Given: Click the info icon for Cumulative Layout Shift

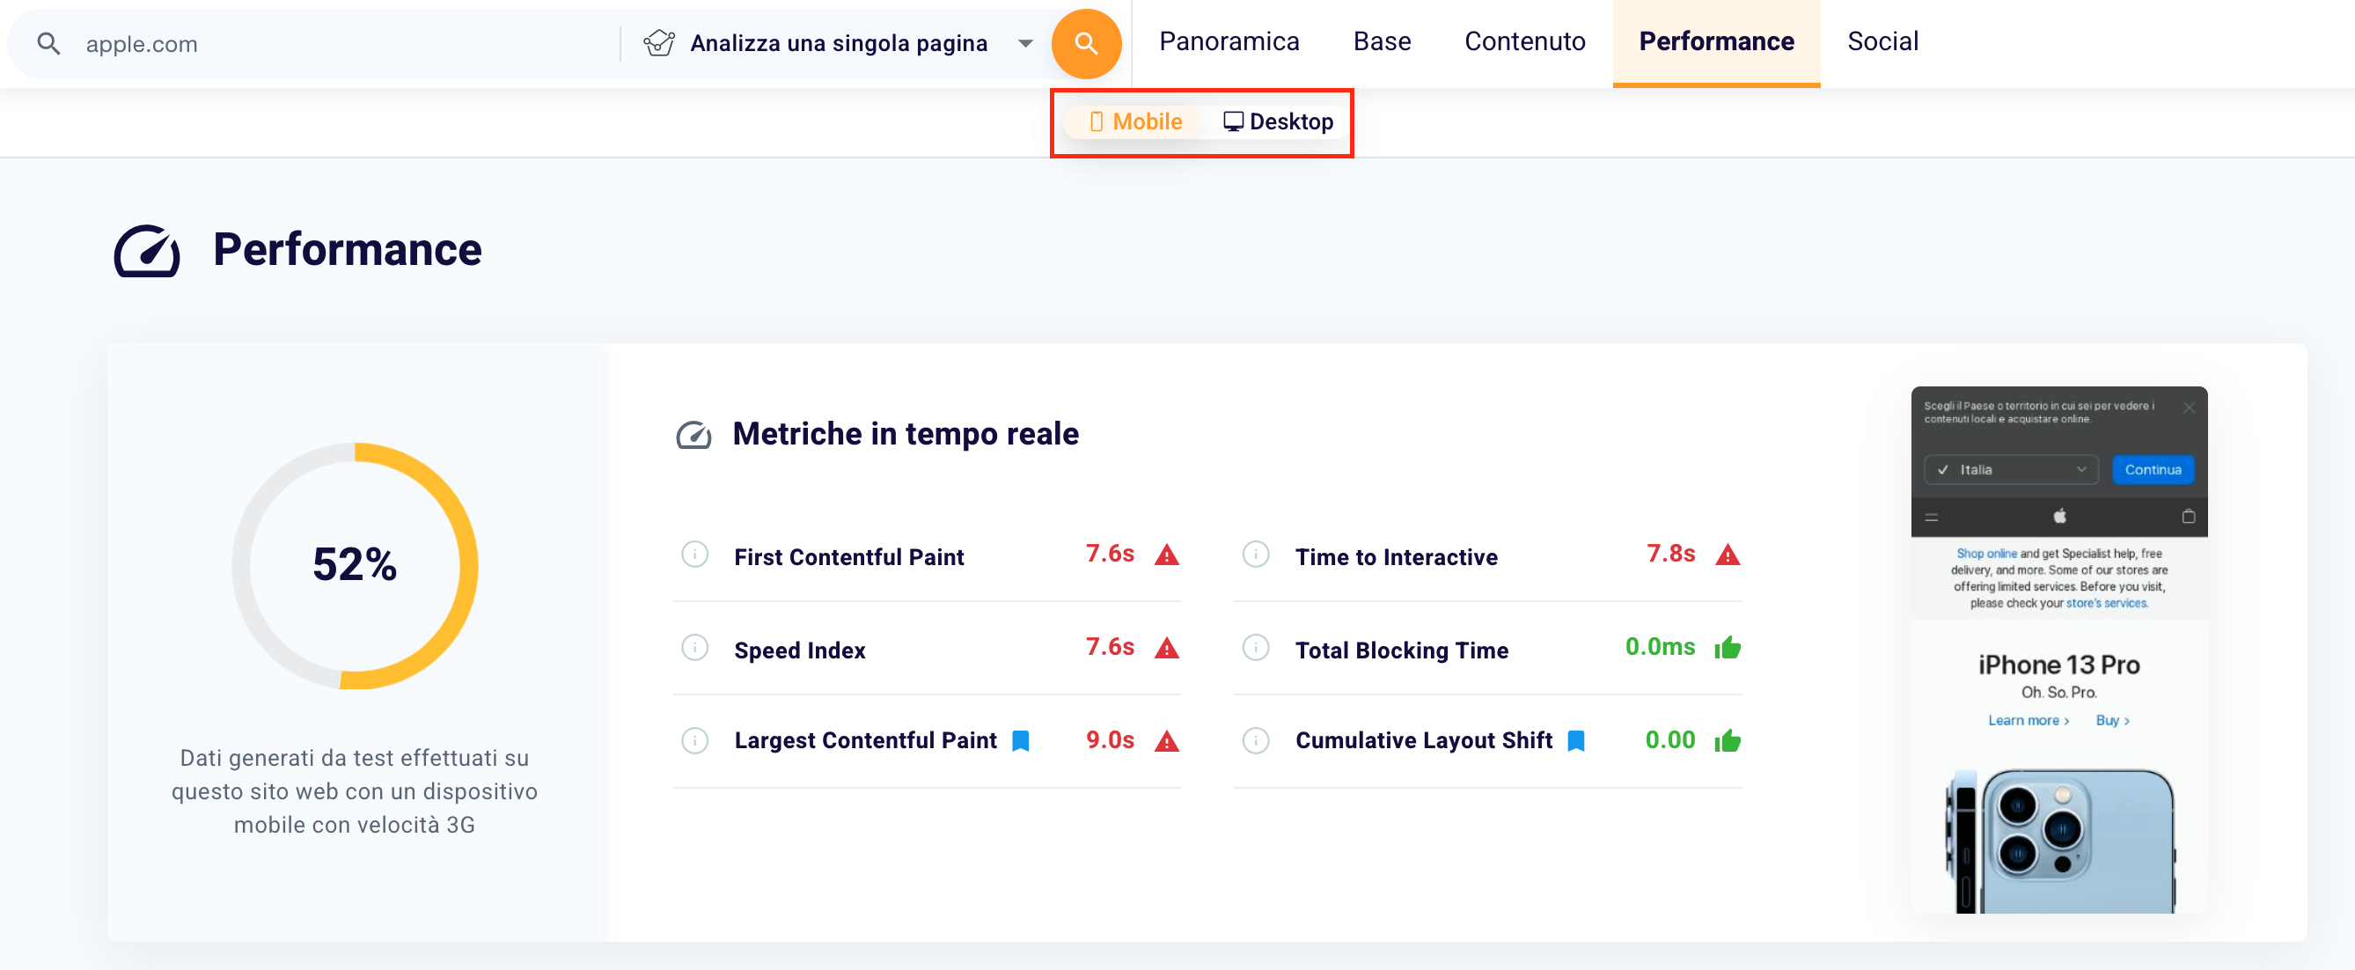Looking at the screenshot, I should (1255, 739).
